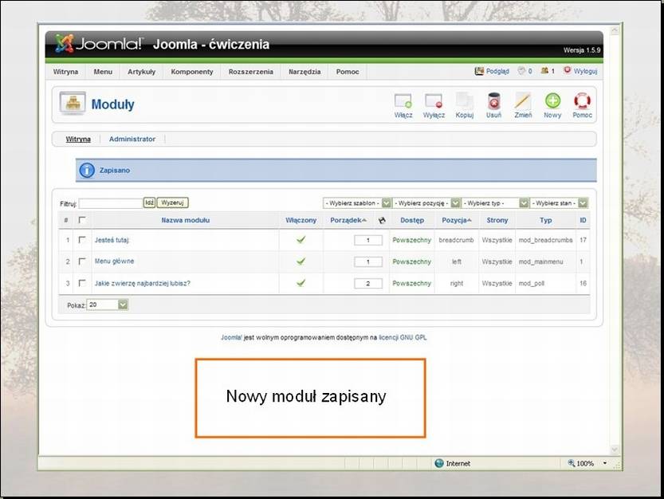
Task: Click the licencji GNU GPL footer link
Action: tap(403, 338)
